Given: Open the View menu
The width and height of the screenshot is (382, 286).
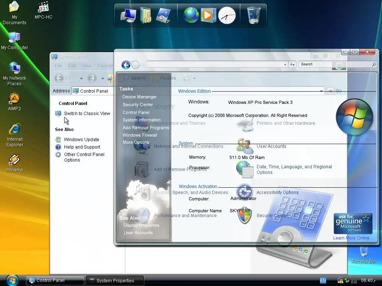Looking at the screenshot, I should [x=86, y=66].
